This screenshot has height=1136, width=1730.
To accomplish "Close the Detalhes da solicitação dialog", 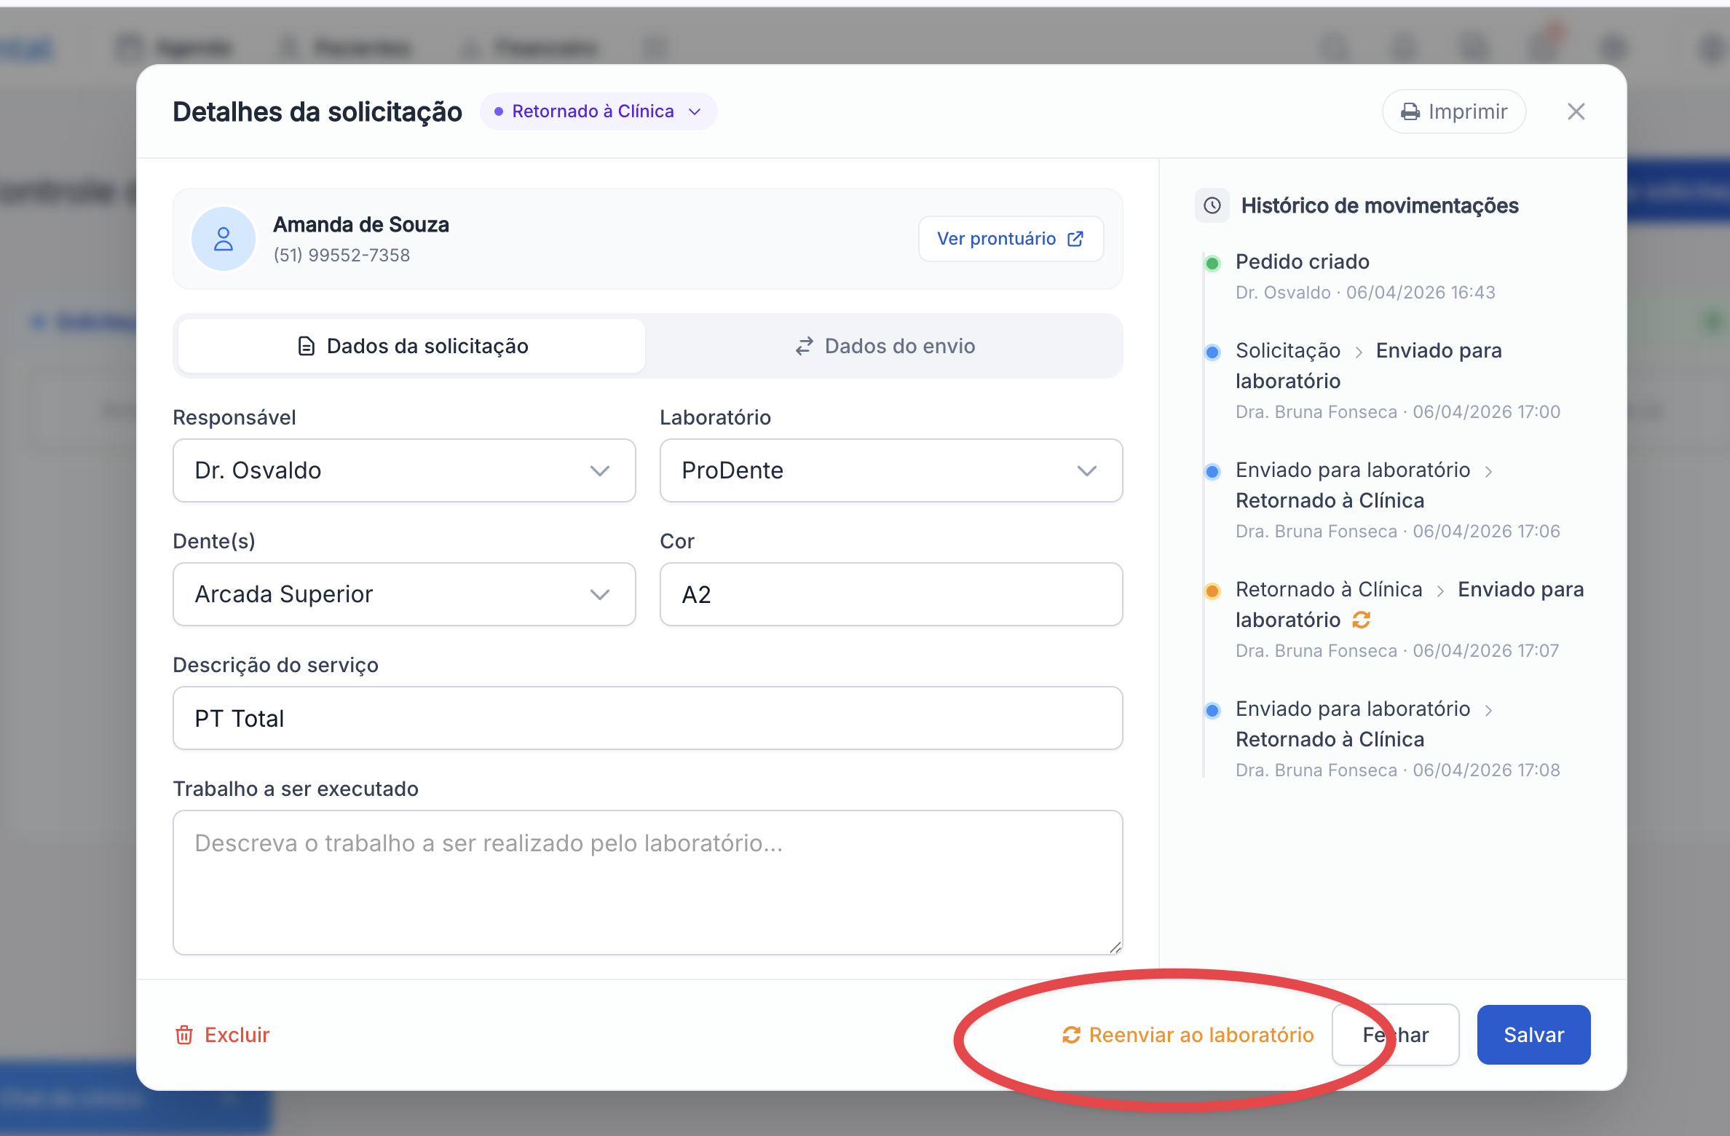I will [1576, 111].
